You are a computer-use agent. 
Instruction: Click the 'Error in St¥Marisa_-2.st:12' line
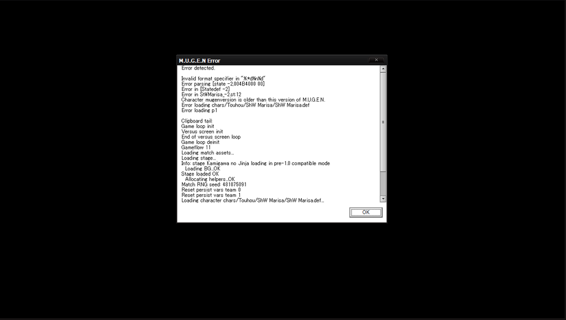click(x=211, y=94)
